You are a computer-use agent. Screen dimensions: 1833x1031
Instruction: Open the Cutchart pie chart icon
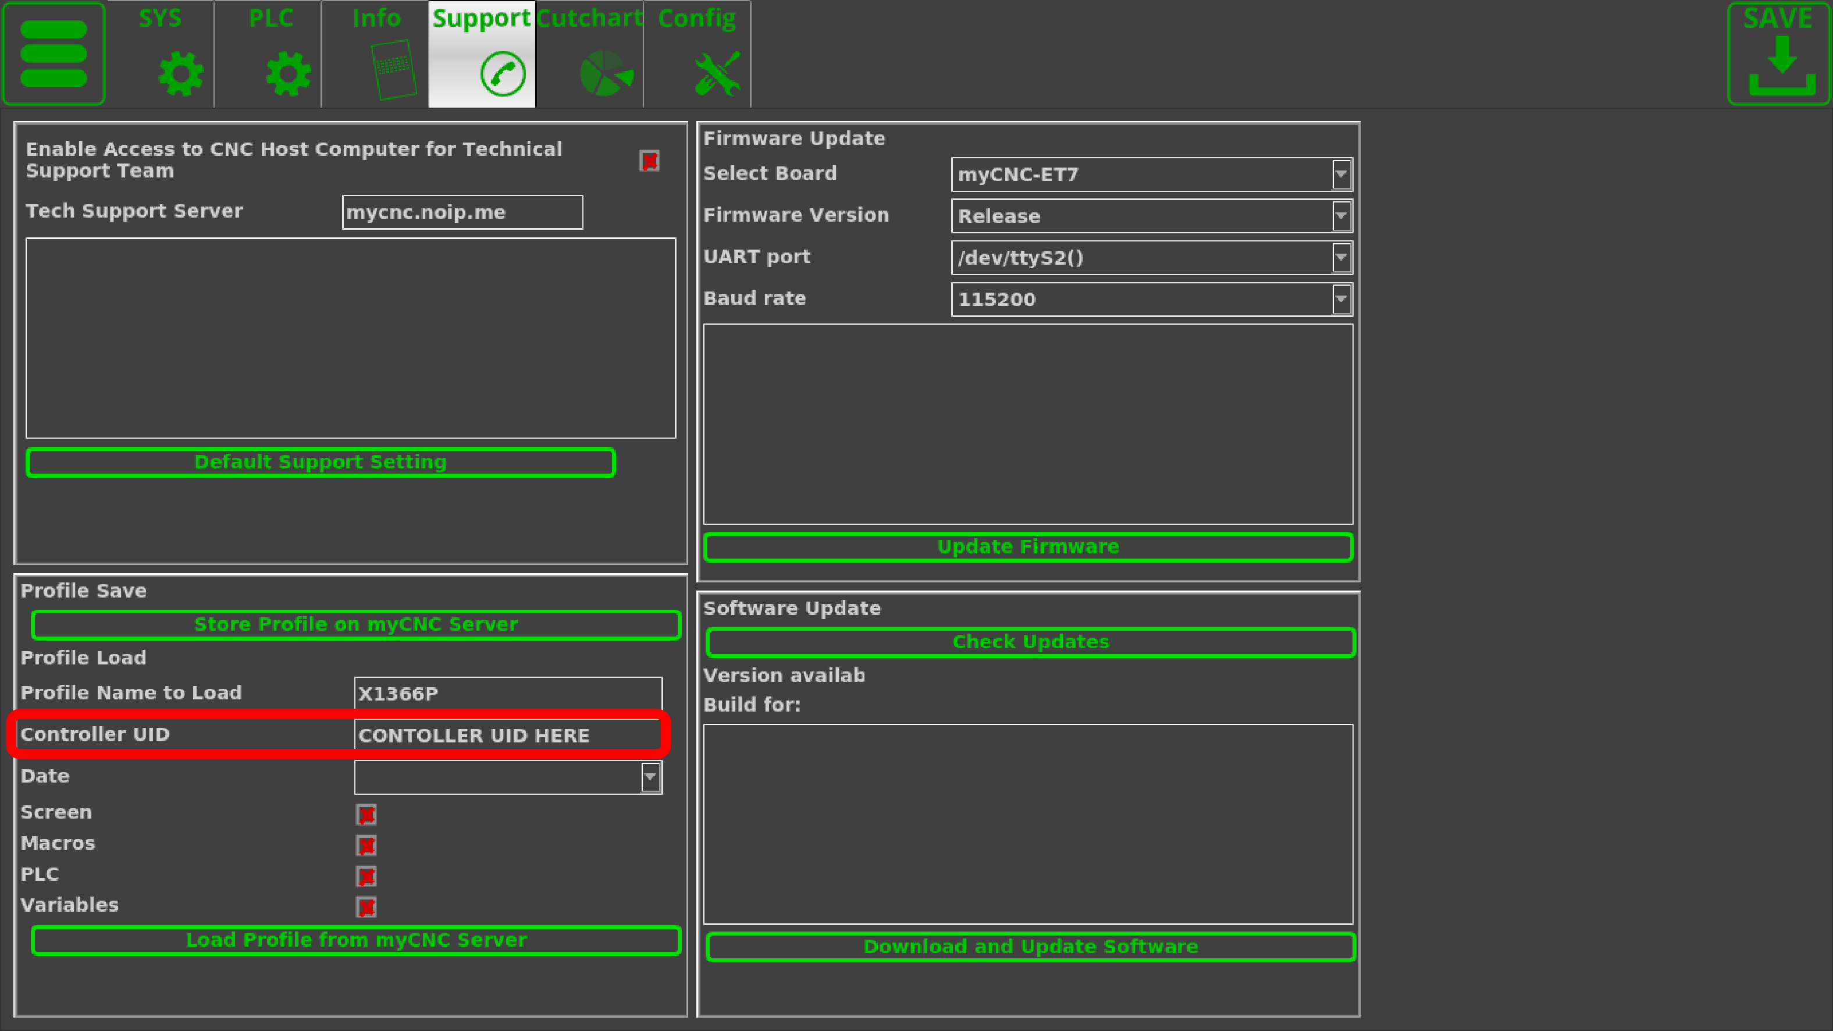click(x=606, y=73)
